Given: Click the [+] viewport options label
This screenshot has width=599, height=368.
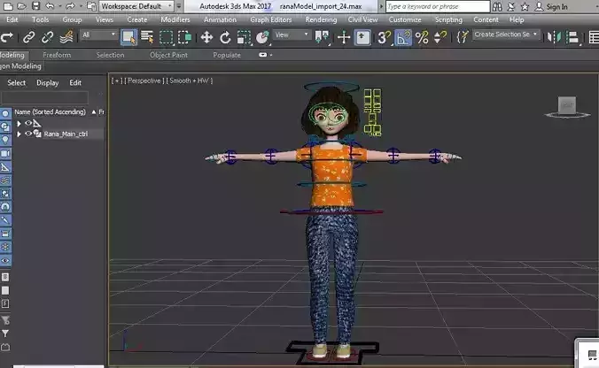Looking at the screenshot, I should pyautogui.click(x=117, y=80).
